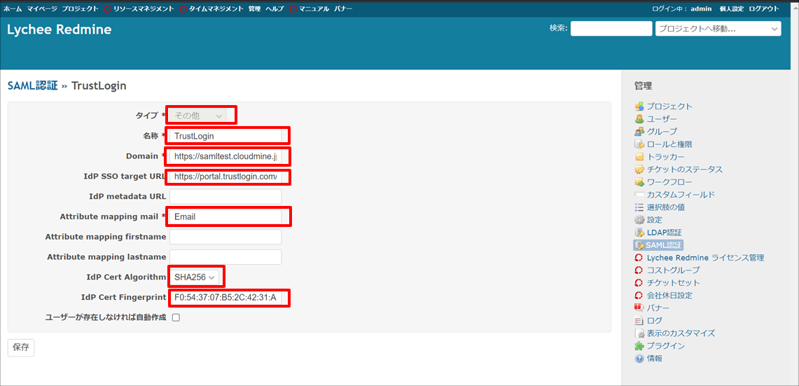Screen dimensions: 799x386
Task: Click the enumeration values list icon
Action: click(639, 207)
